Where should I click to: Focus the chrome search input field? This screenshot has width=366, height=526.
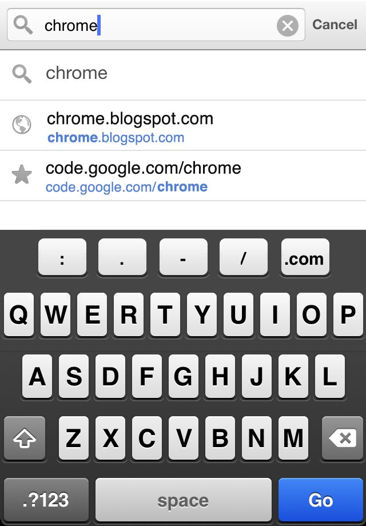tap(156, 25)
